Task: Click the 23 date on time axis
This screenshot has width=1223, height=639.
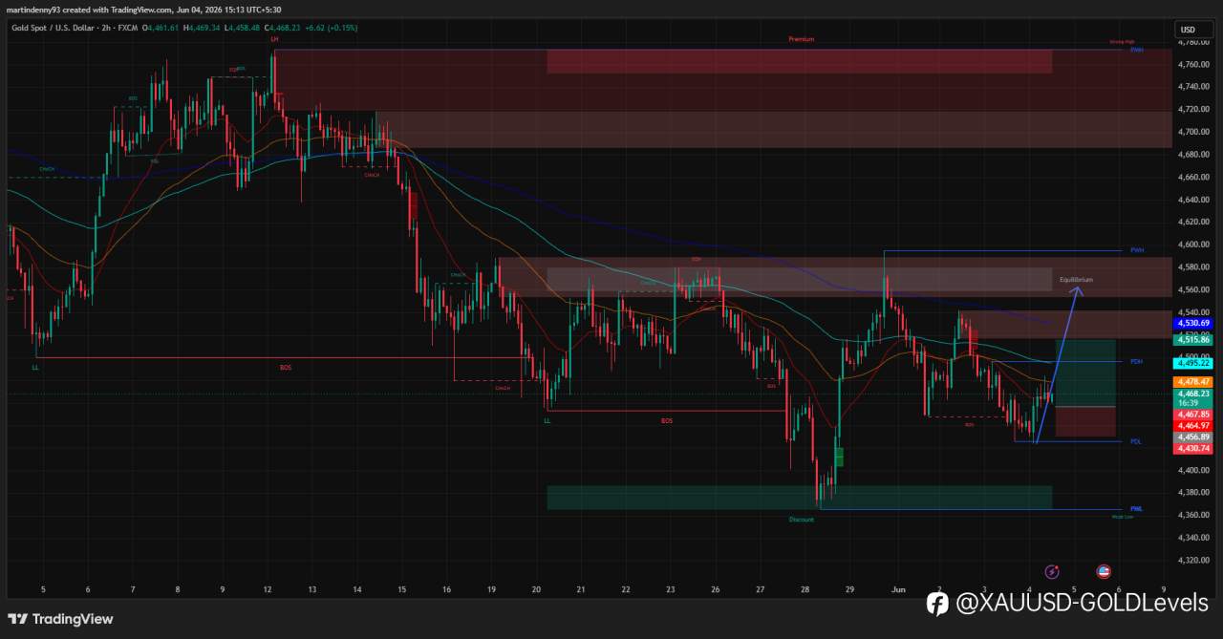Action: pos(671,590)
